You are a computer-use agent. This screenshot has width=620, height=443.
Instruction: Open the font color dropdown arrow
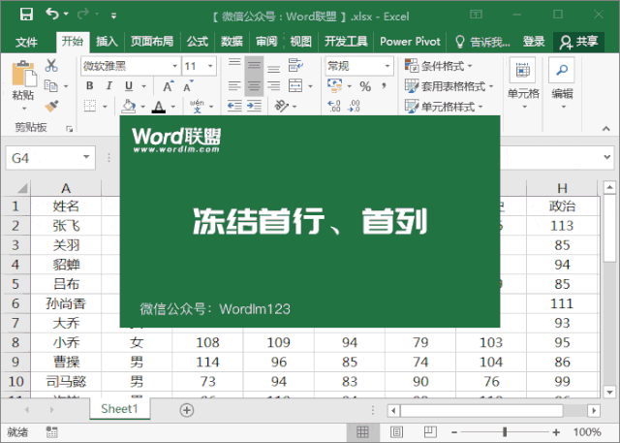(173, 107)
